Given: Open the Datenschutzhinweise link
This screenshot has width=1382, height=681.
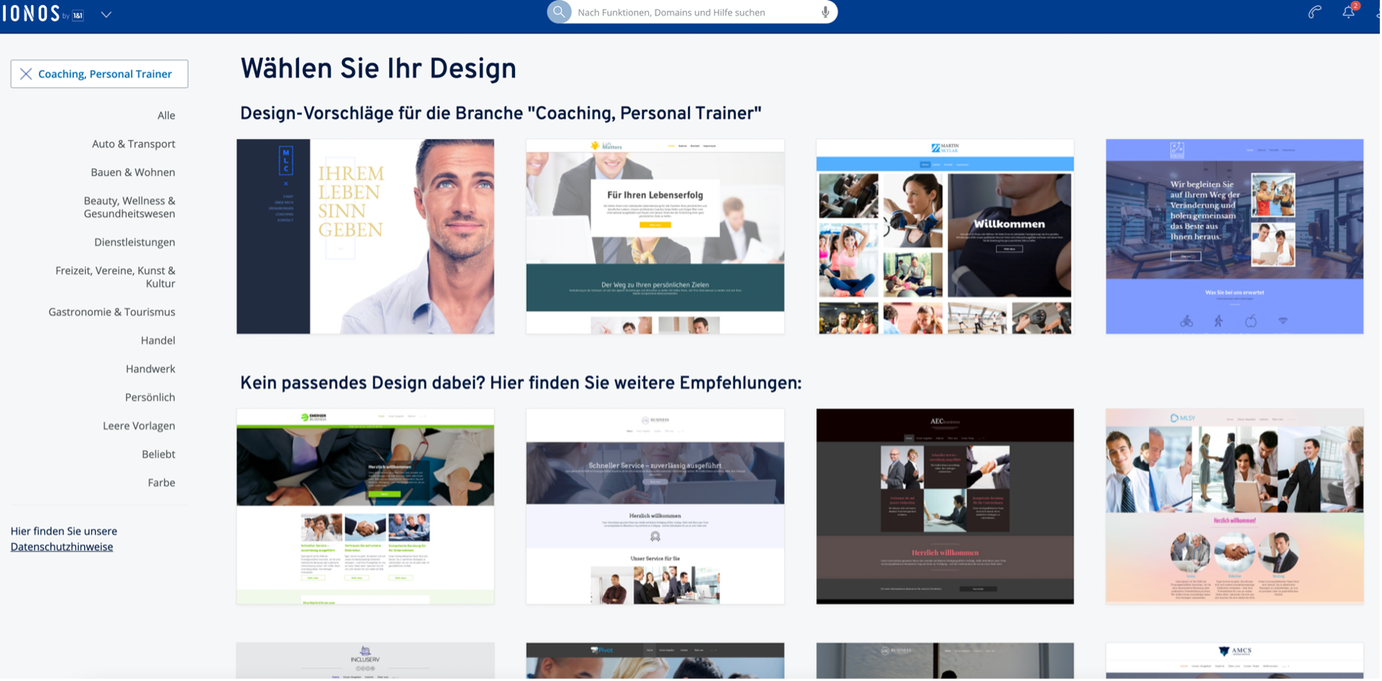Looking at the screenshot, I should (62, 547).
